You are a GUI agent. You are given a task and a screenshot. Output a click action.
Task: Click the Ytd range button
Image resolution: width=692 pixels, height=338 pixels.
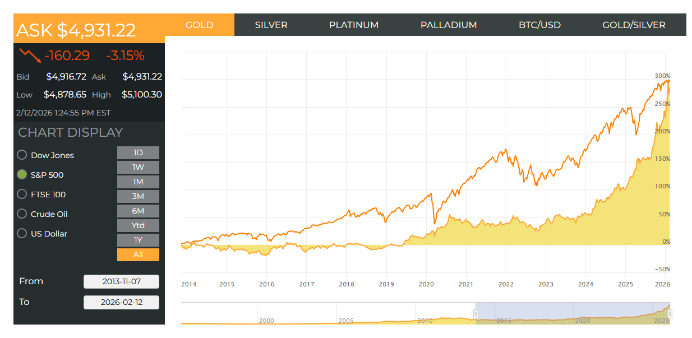(x=138, y=226)
